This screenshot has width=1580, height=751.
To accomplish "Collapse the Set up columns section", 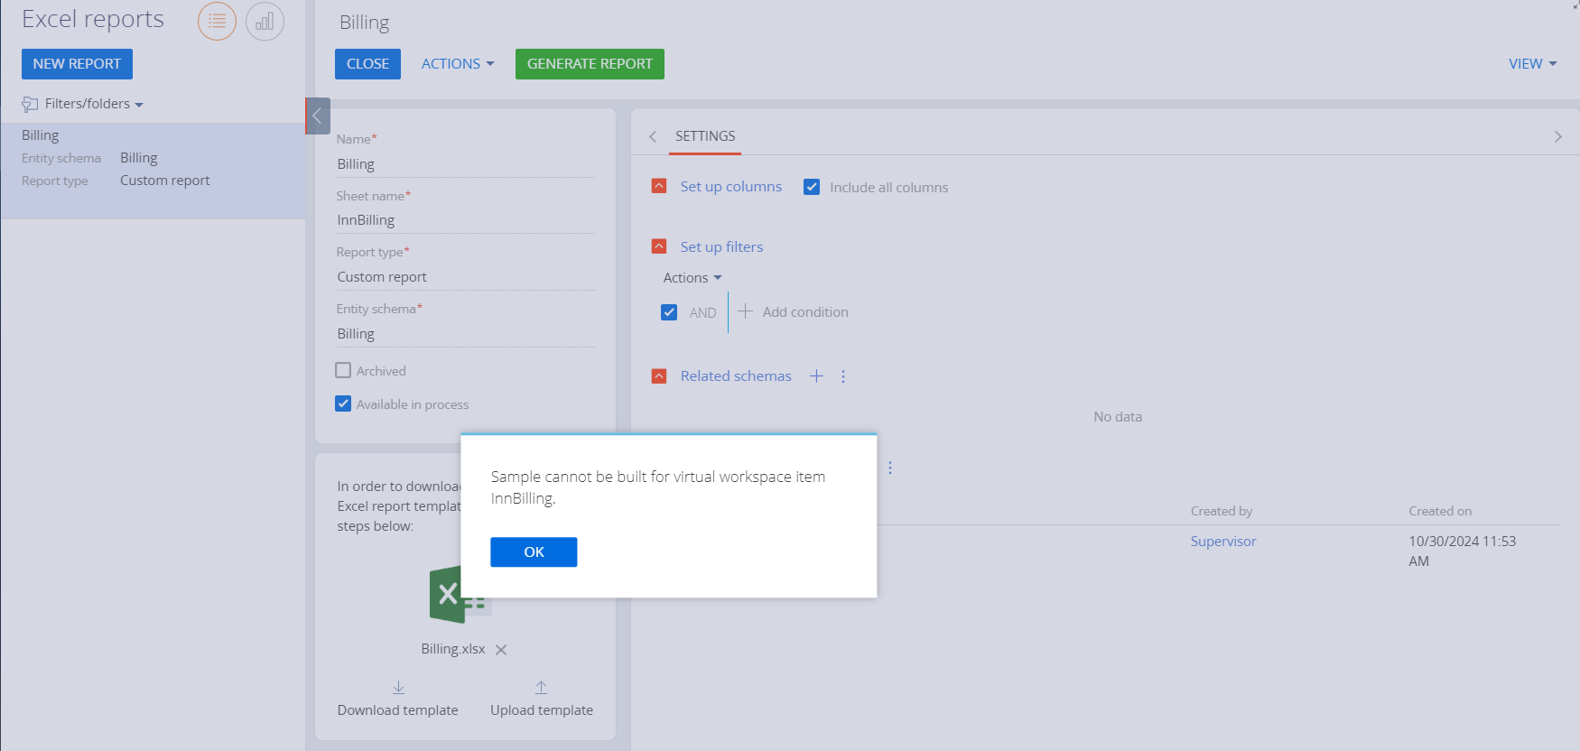I will pos(659,186).
